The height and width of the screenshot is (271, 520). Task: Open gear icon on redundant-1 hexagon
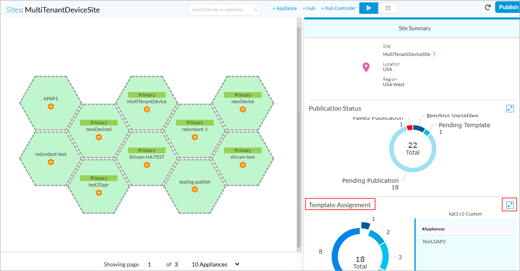coord(195,137)
